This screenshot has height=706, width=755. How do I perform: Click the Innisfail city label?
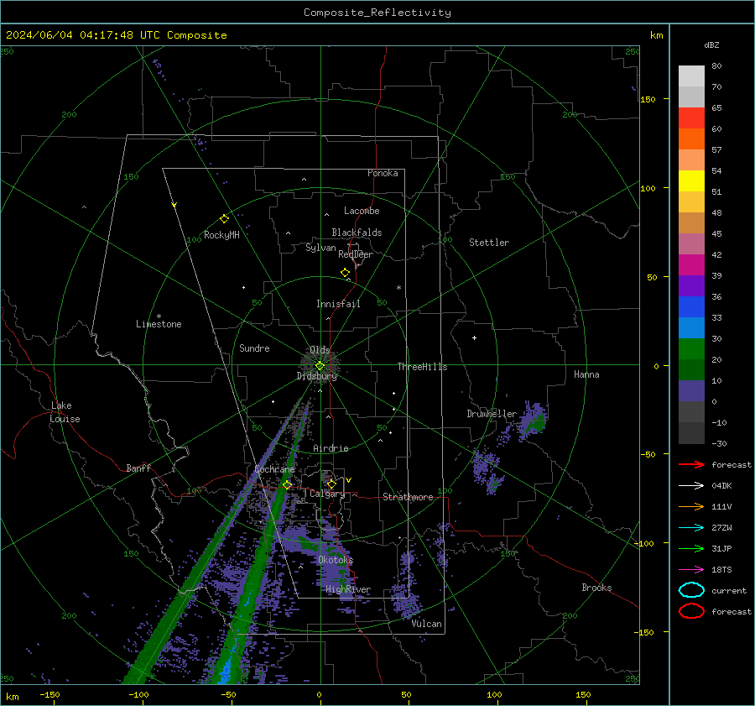(x=338, y=304)
